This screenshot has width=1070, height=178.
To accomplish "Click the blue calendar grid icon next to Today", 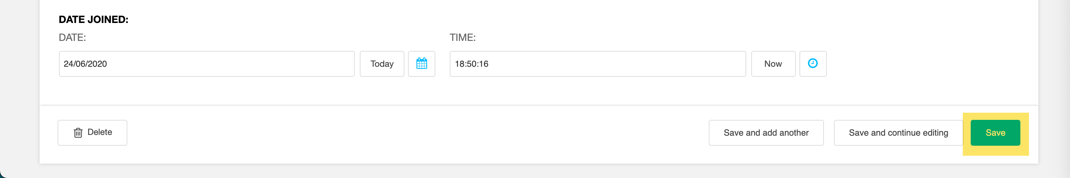I will pyautogui.click(x=422, y=63).
